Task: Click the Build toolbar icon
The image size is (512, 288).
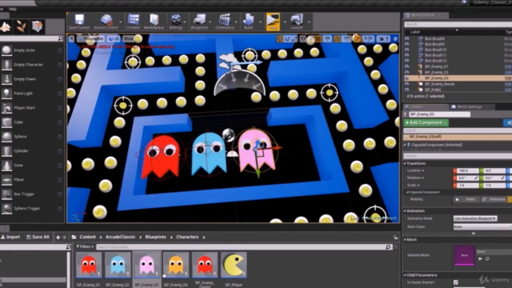Action: tap(249, 22)
